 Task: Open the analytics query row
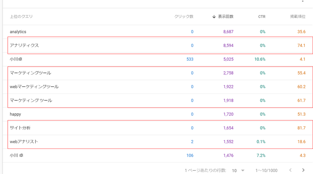[157, 31]
